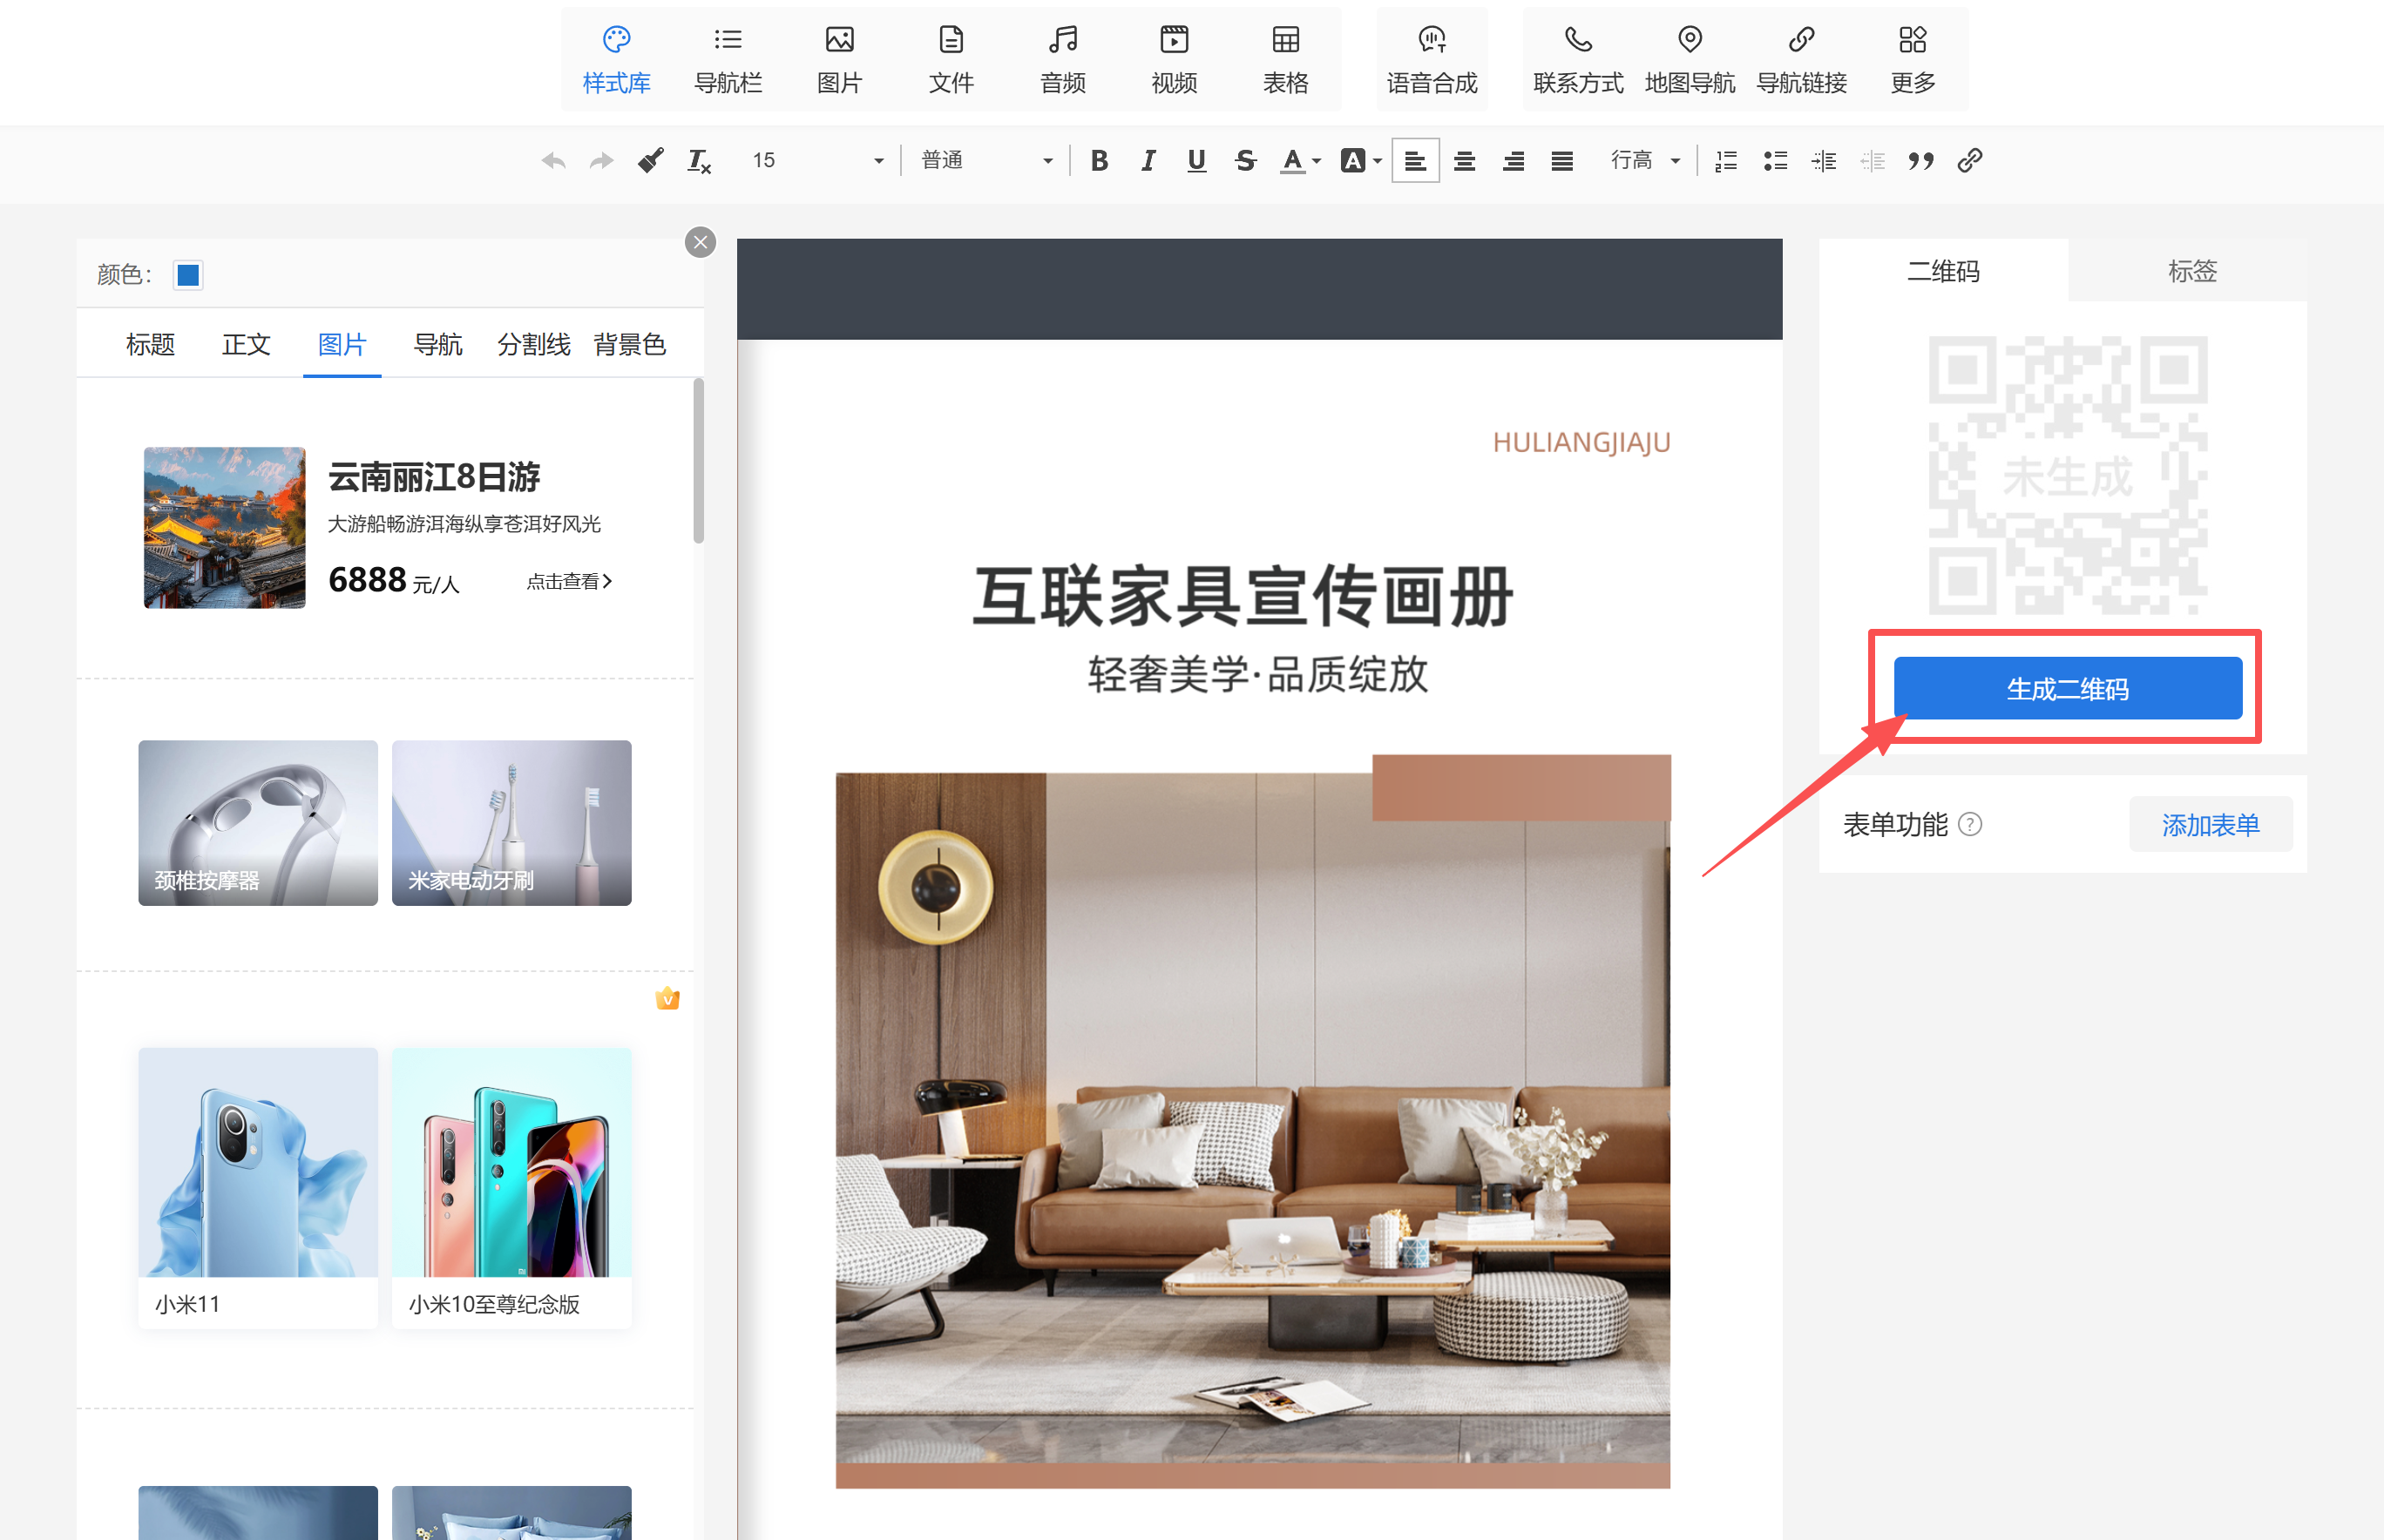This screenshot has height=1540, width=2384.
Task: Toggle bold text formatting
Action: (x=1099, y=161)
